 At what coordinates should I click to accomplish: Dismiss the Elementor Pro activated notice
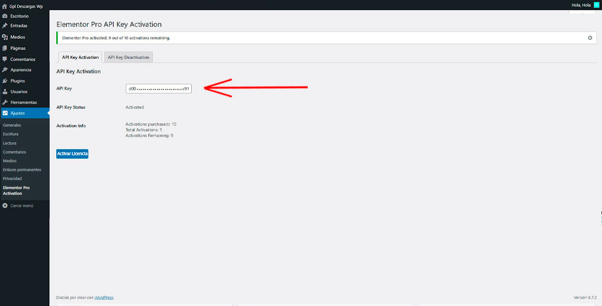tap(590, 38)
